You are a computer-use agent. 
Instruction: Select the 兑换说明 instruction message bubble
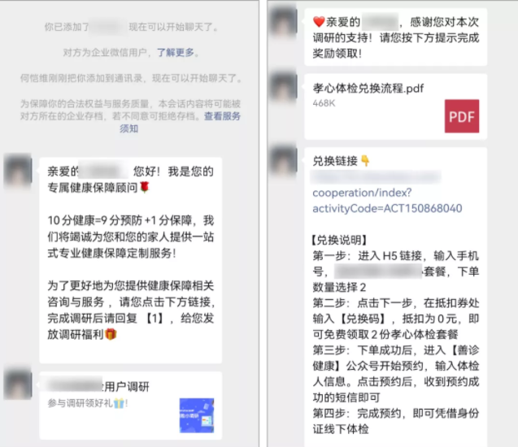pos(395,297)
